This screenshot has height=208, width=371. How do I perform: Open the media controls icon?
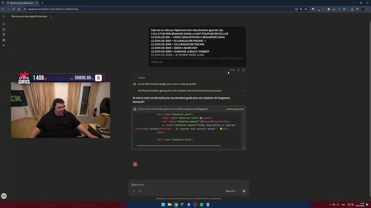pos(357,9)
